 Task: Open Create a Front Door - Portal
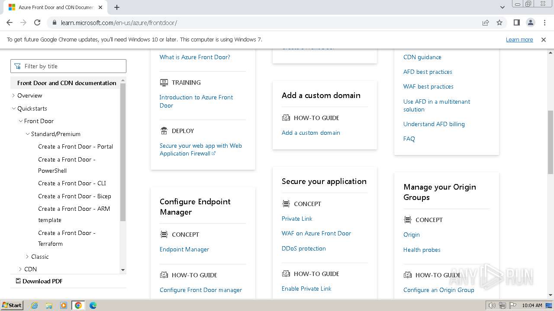tap(75, 146)
